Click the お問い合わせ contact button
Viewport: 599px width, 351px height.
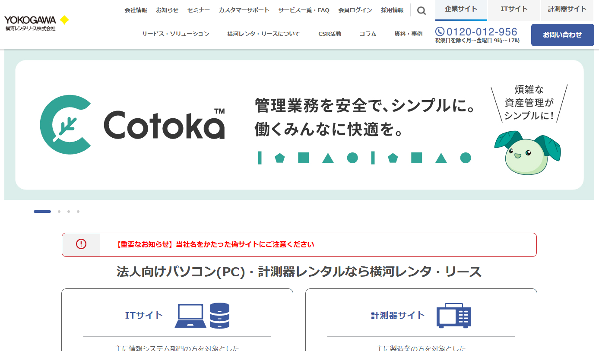point(562,35)
